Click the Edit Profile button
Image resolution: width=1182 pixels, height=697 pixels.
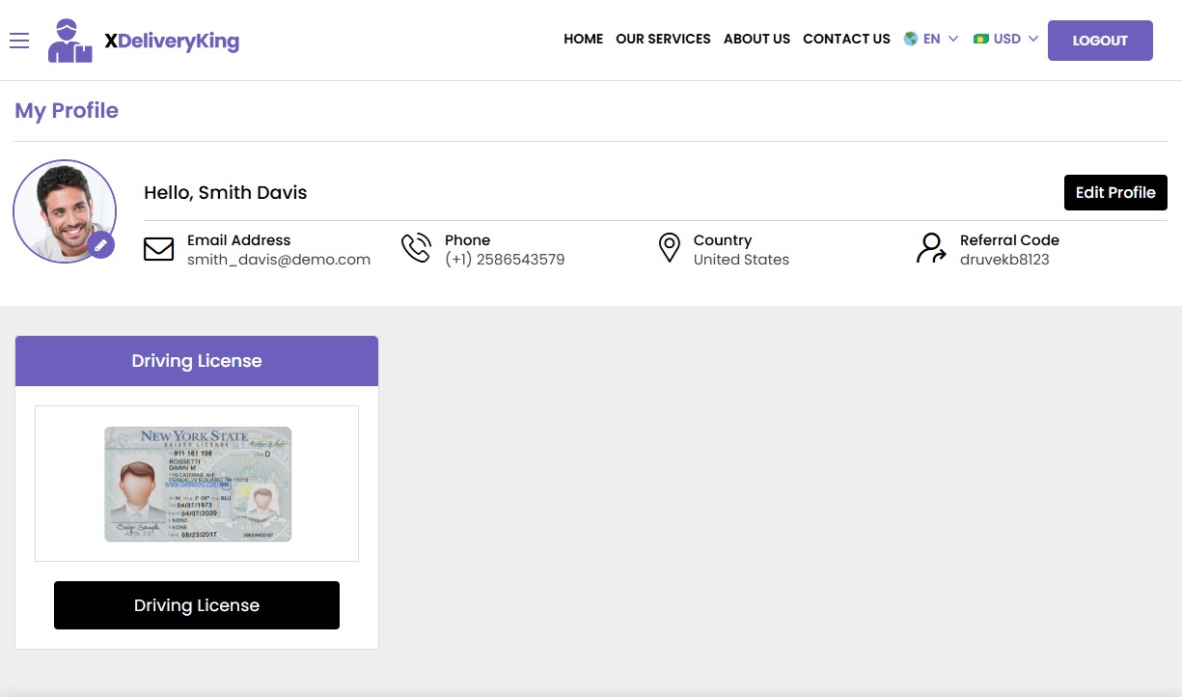point(1115,192)
